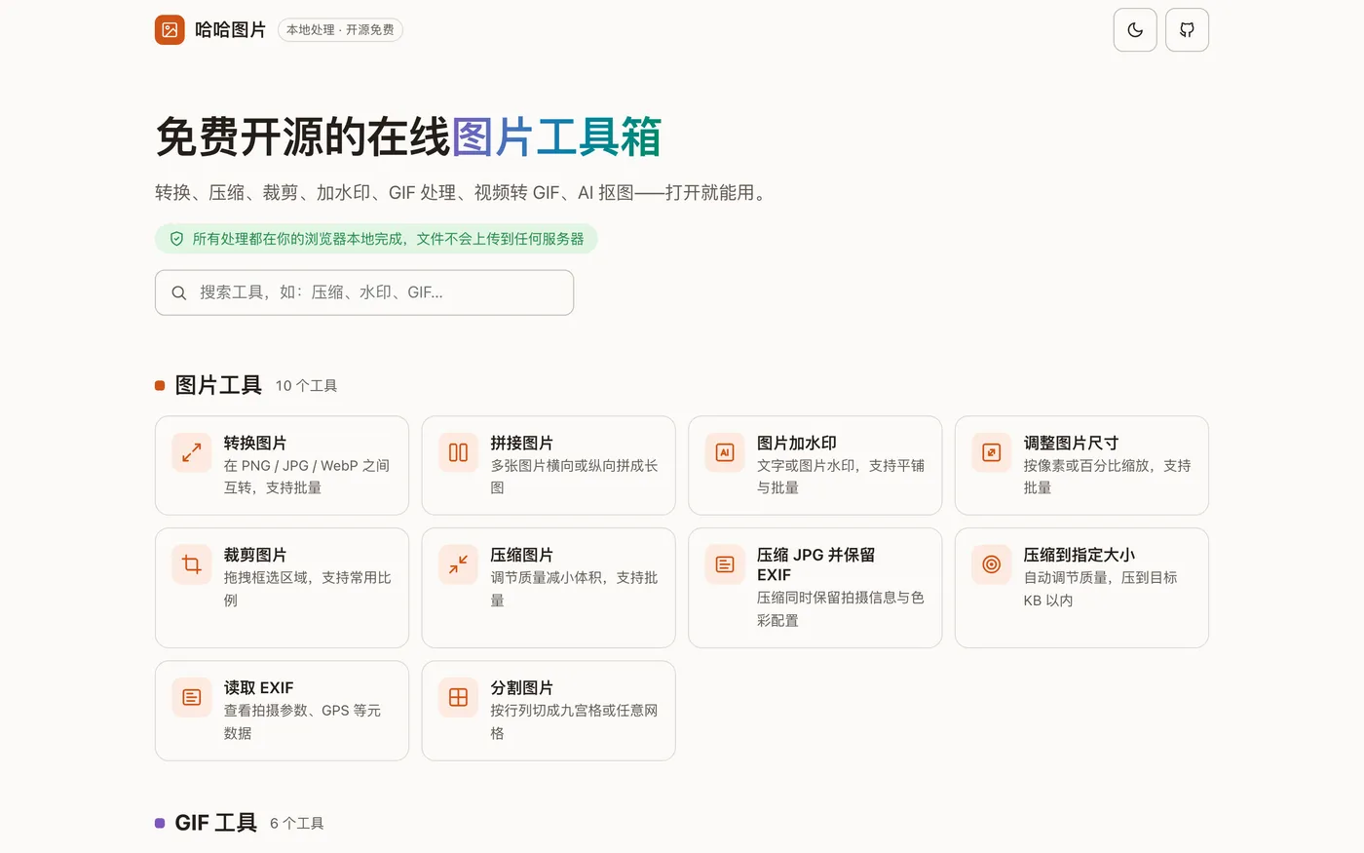Click description 按行列切成九宫格或任意网格
The width and height of the screenshot is (1364, 853).
(574, 721)
